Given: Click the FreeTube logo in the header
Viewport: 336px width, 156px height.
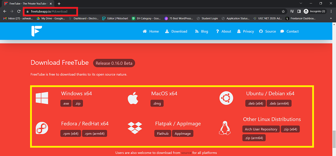Looking at the screenshot, I should click(36, 31).
